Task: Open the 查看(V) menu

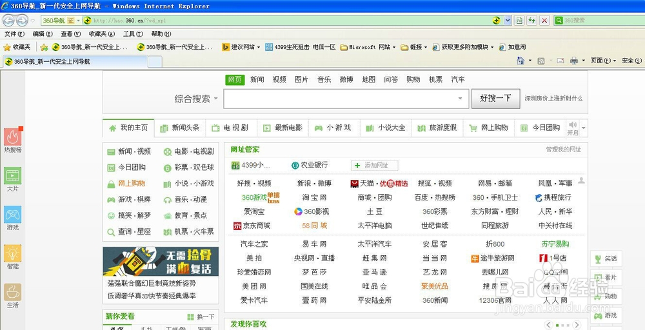Action: (70, 34)
